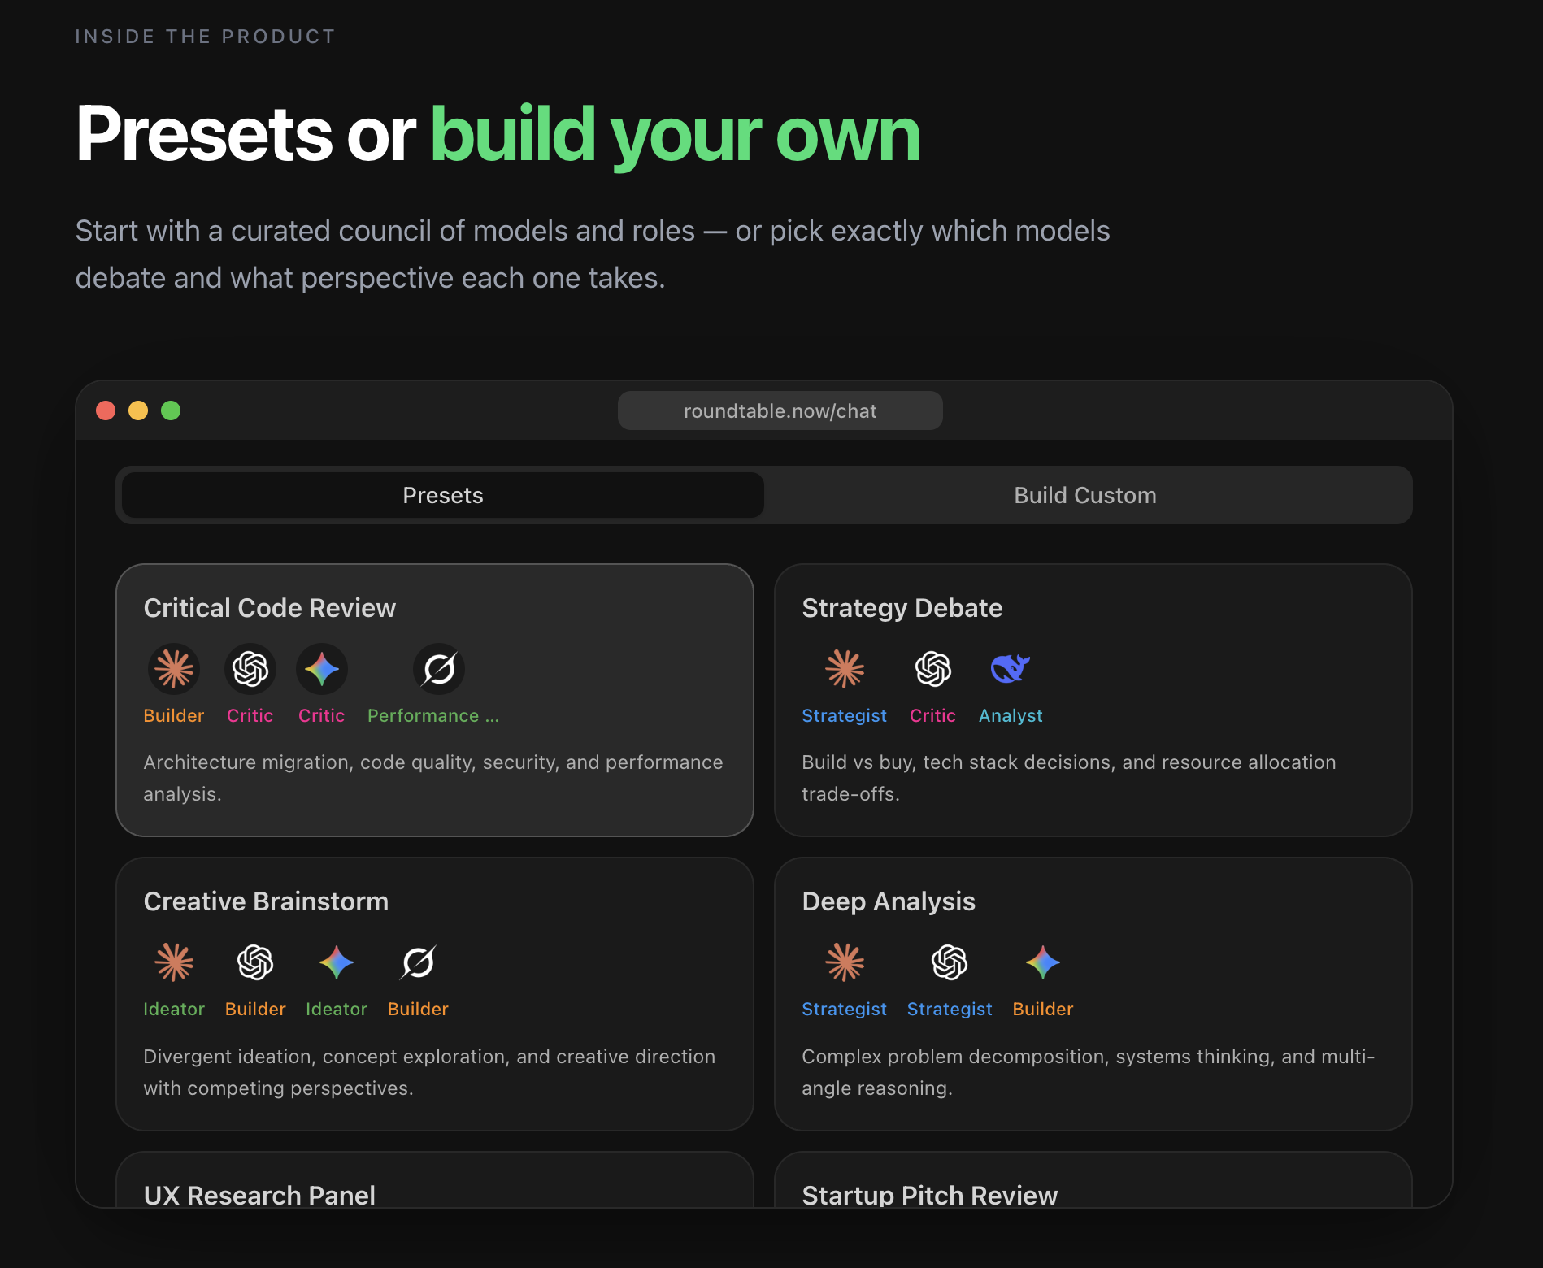Click the Builder label under the OpenAI icon in Creative Brainstorm

click(255, 1009)
